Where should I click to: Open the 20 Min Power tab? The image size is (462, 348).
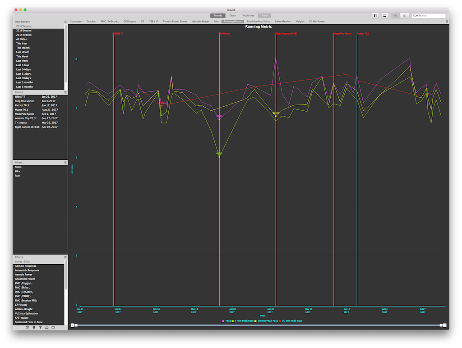[317, 22]
